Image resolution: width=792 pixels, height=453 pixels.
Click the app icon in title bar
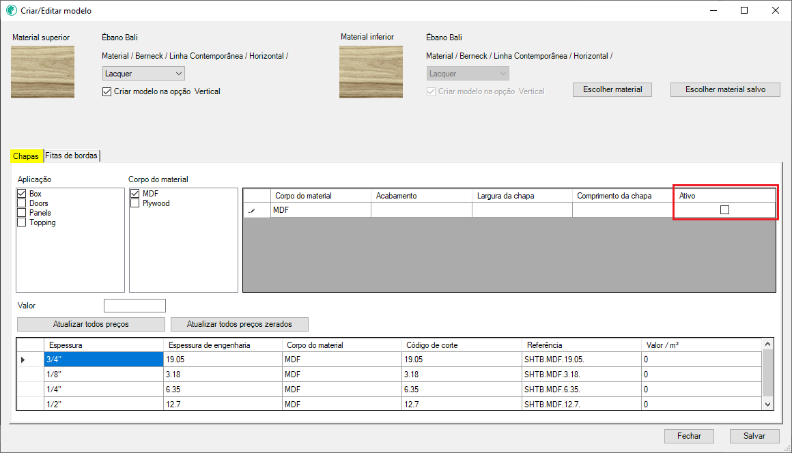click(11, 11)
